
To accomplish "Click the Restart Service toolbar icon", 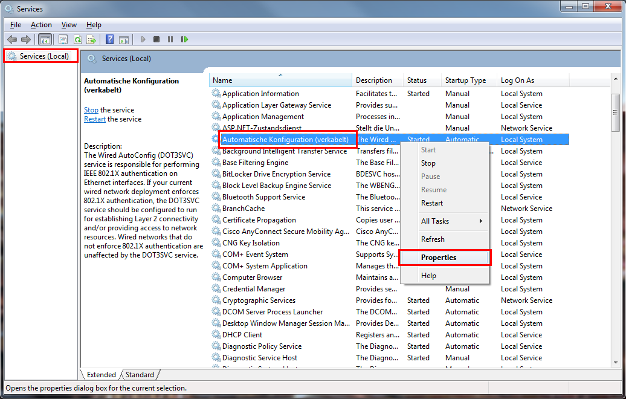I will coord(184,39).
